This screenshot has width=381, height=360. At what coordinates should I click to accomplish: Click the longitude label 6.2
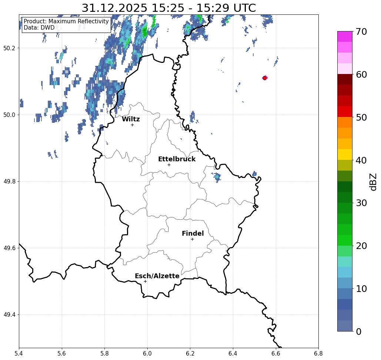click(x=190, y=353)
